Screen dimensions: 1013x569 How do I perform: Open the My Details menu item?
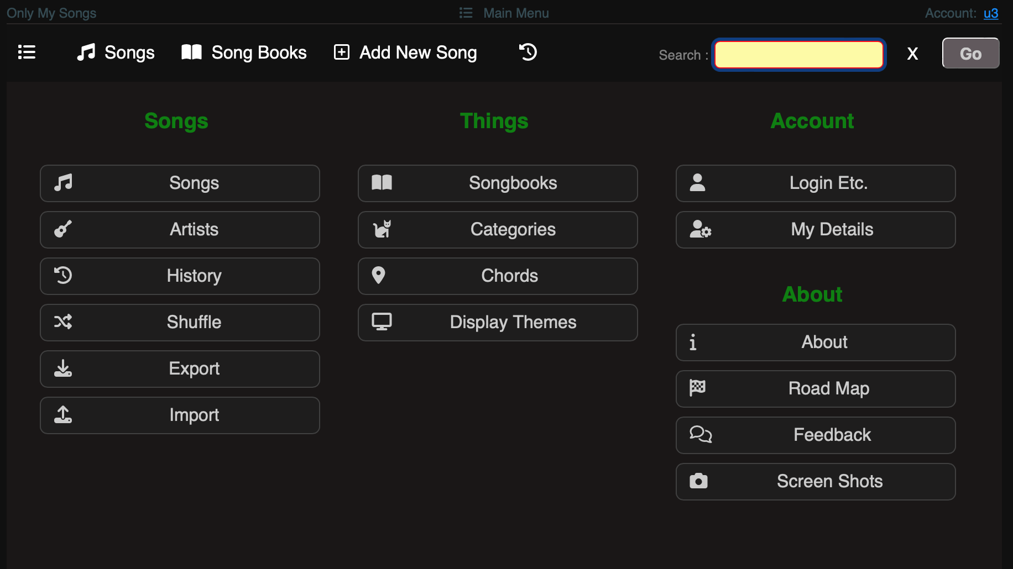(x=816, y=230)
